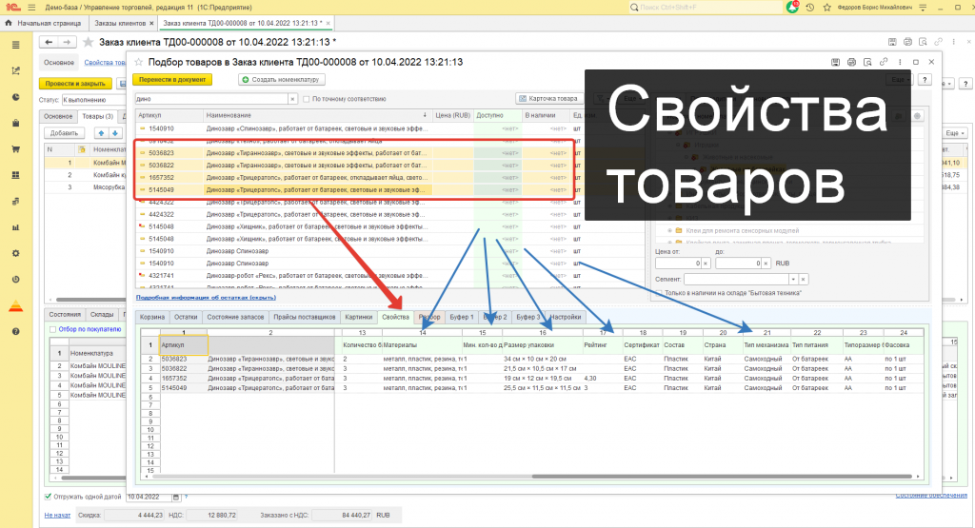975x528 pixels.
Task: Switch to Состояние запасов tab
Action: (236, 317)
